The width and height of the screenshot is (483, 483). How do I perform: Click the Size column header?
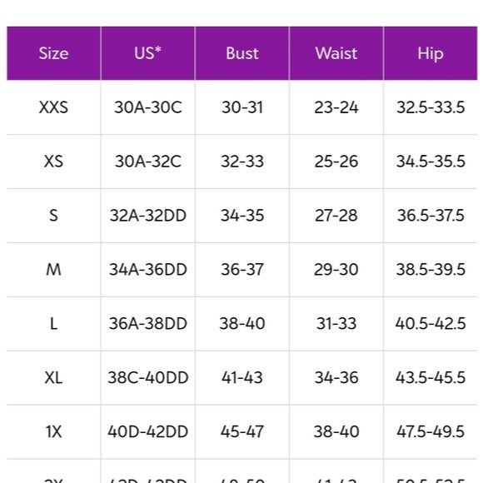click(53, 53)
